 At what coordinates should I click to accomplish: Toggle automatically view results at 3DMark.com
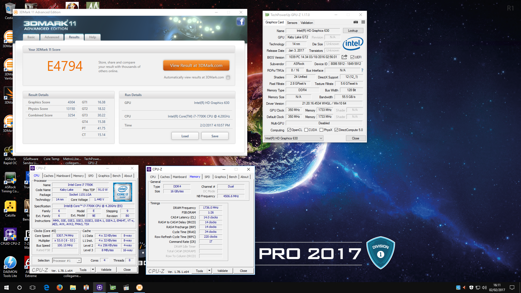click(x=228, y=77)
